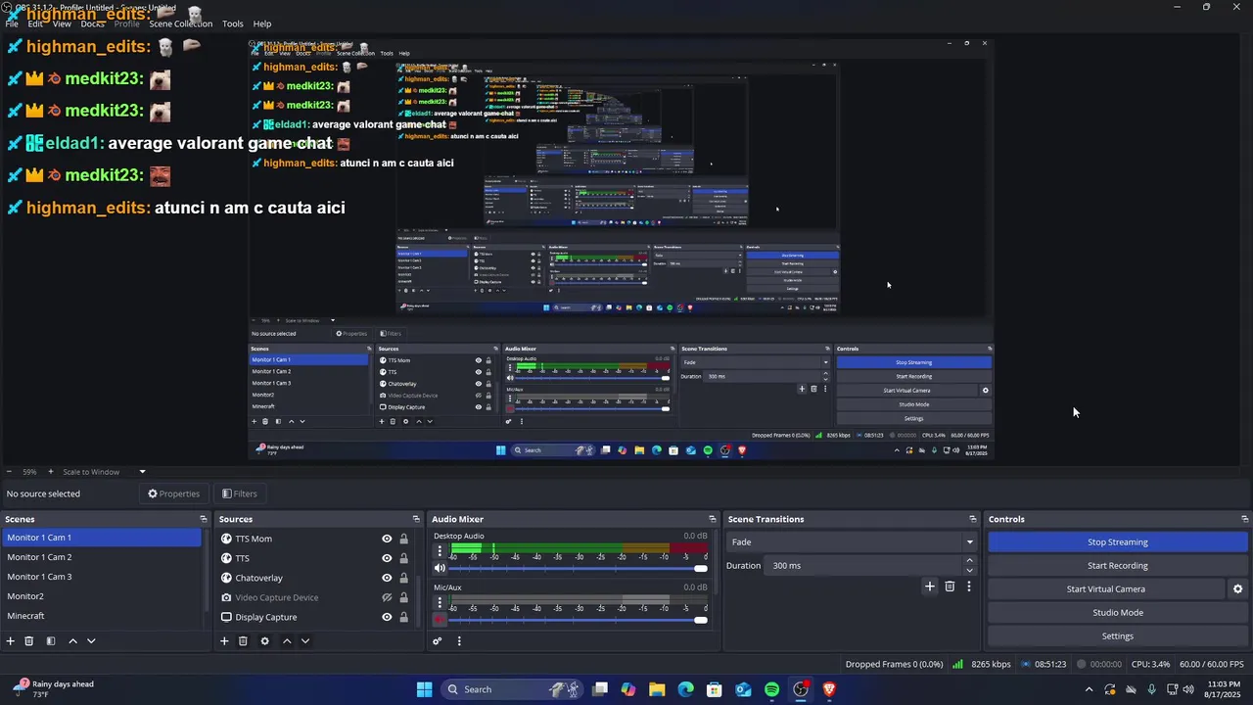The image size is (1253, 705).
Task: Hide the TTS Mom source
Action: pyautogui.click(x=387, y=539)
